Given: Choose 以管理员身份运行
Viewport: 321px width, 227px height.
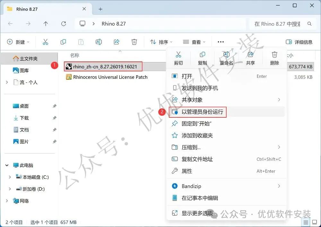Looking at the screenshot, I should tap(227, 112).
